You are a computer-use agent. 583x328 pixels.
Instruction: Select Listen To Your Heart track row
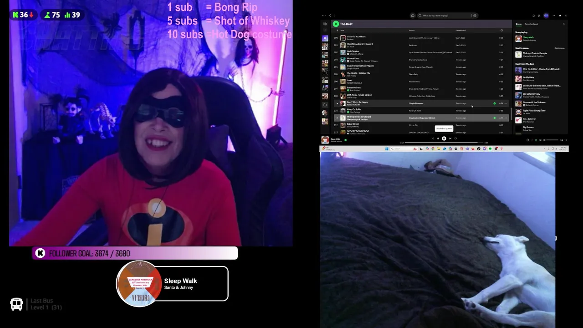[421, 38]
